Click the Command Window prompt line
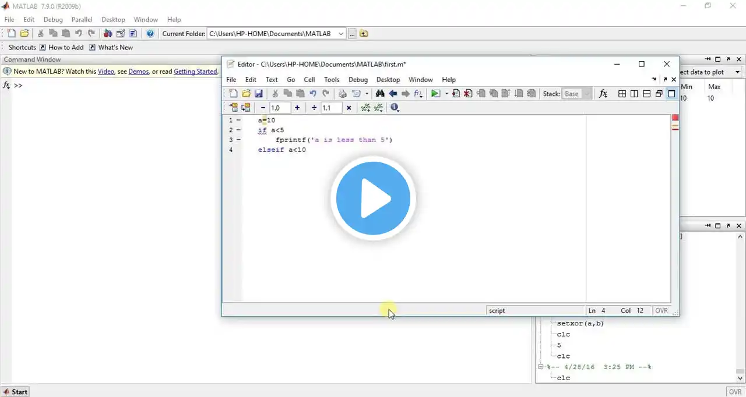746x397 pixels. pyautogui.click(x=18, y=86)
